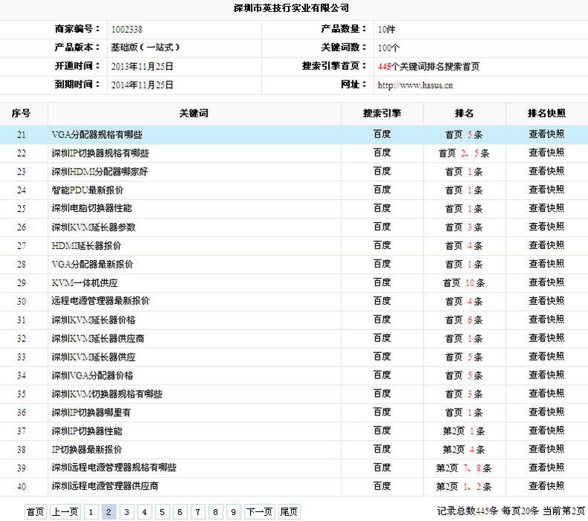Go to previous page with 上一页
This screenshot has height=521, width=588.
point(65,511)
